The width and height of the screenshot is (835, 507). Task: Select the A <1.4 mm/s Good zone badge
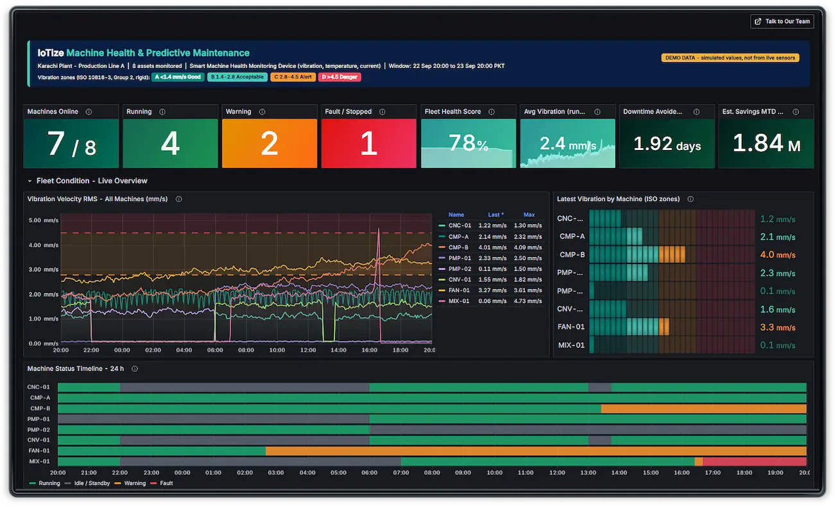178,77
